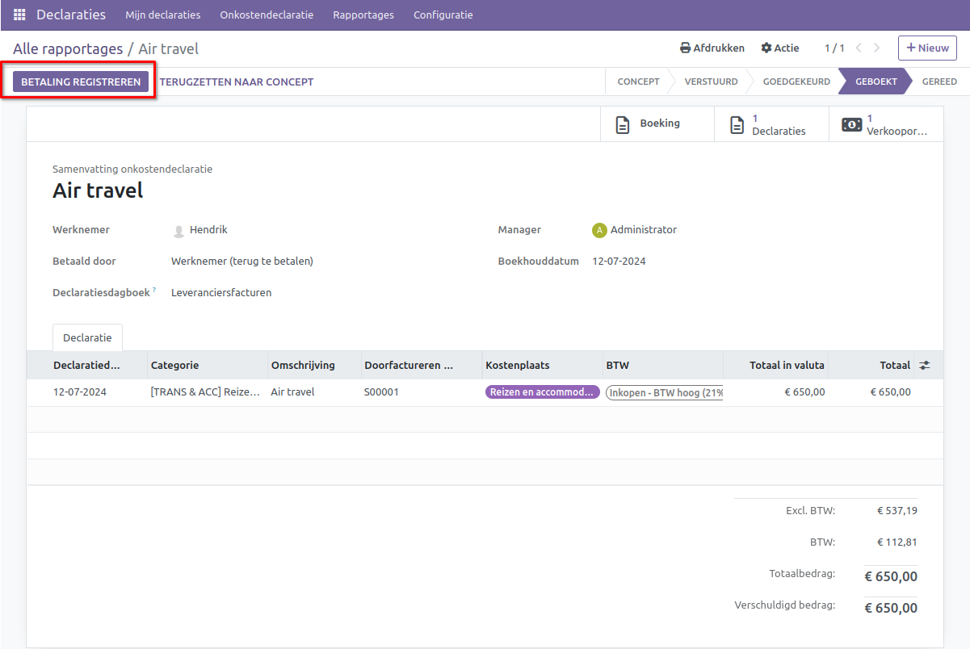
Task: Create new record with Nieuw button
Action: click(x=926, y=48)
